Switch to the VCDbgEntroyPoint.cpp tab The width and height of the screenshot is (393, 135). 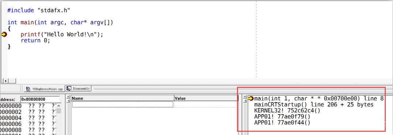click(x=45, y=89)
